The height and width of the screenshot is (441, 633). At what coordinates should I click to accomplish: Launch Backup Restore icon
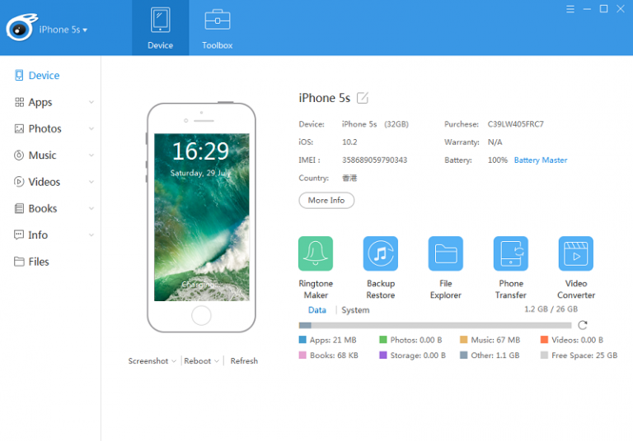click(x=380, y=254)
